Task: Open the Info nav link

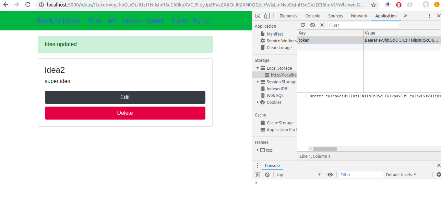Action: coord(112,20)
